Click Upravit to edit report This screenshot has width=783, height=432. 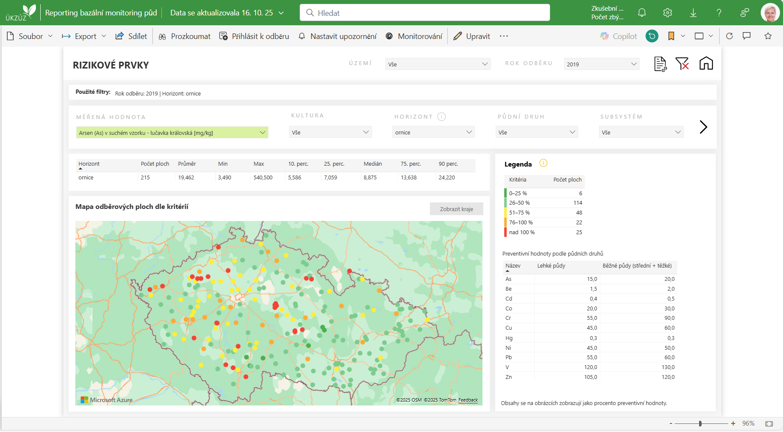(x=472, y=36)
